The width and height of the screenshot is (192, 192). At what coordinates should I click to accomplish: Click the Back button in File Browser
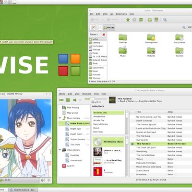pos(95,20)
